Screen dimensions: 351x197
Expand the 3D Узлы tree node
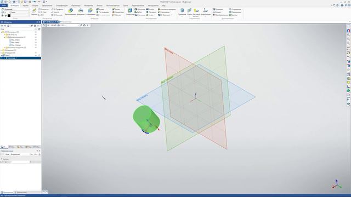[4, 34]
